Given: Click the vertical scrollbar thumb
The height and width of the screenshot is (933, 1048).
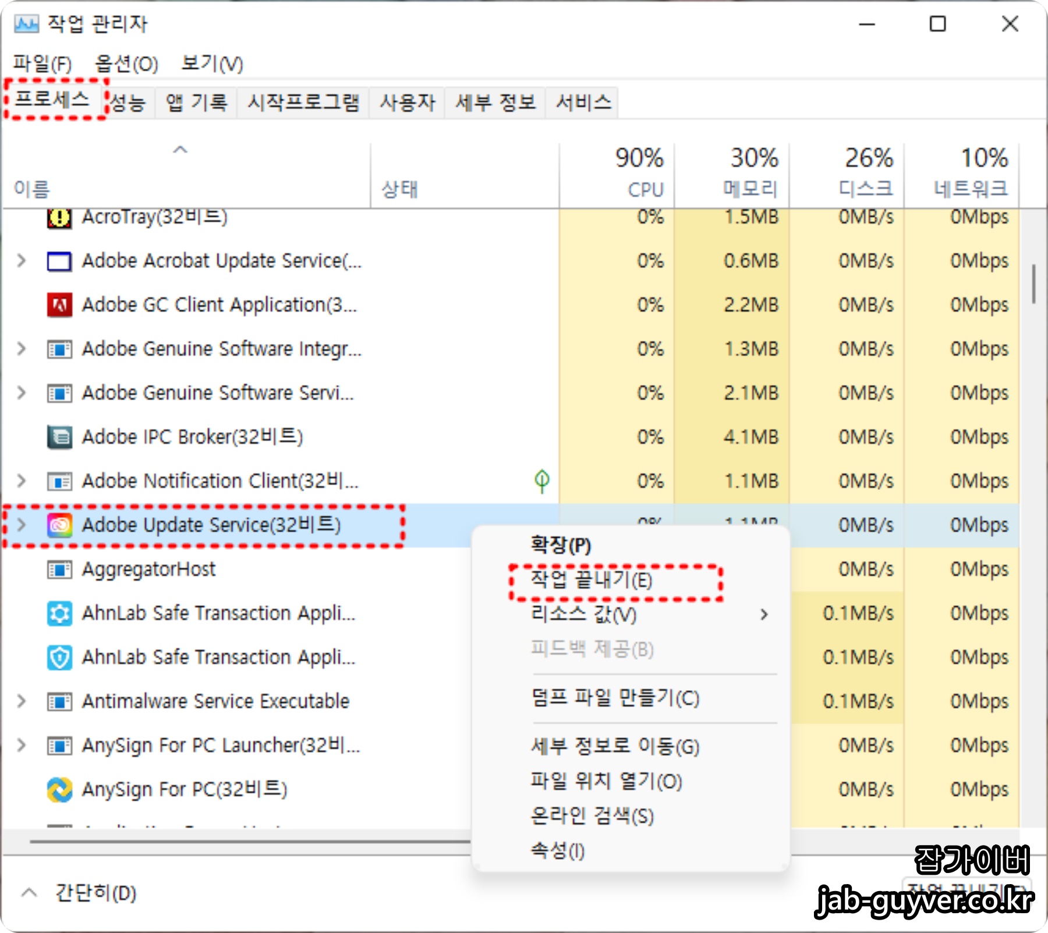Looking at the screenshot, I should 1034,284.
